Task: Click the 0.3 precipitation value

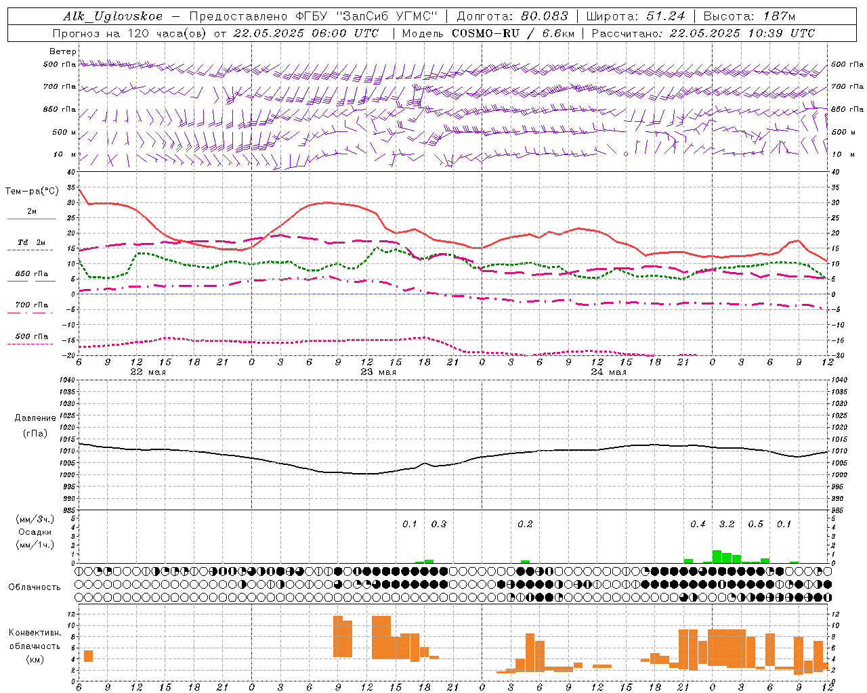Action: click(438, 524)
